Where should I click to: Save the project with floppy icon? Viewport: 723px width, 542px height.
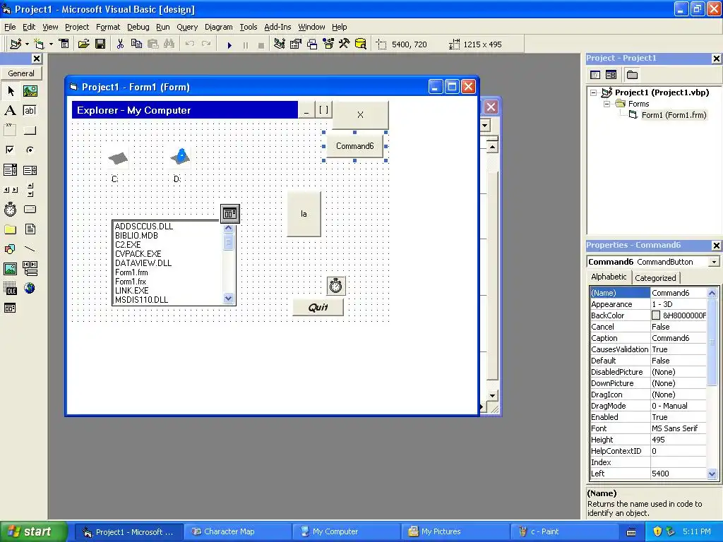(100, 44)
